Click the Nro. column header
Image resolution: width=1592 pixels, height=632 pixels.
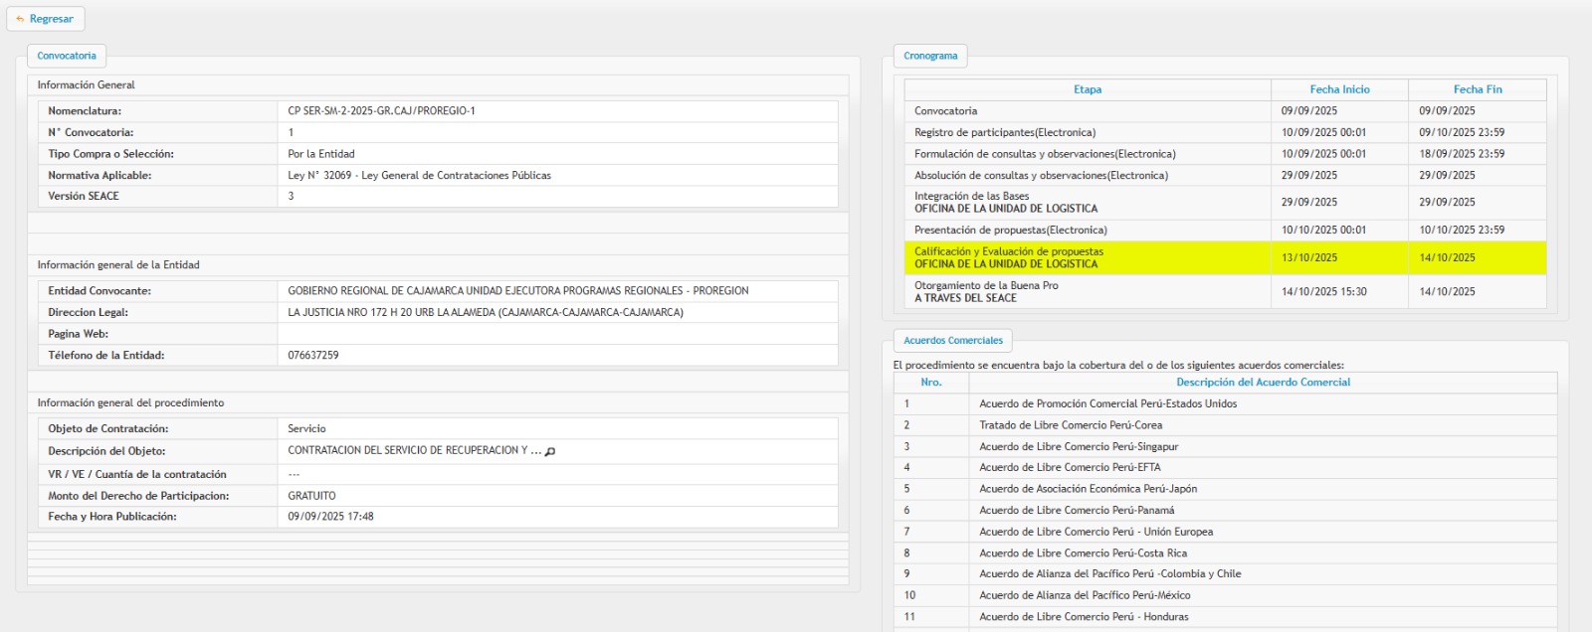pos(930,383)
